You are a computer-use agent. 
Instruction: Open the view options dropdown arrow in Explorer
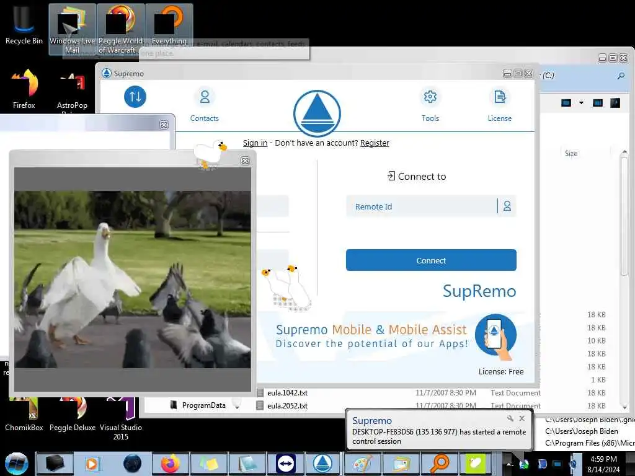pos(581,103)
